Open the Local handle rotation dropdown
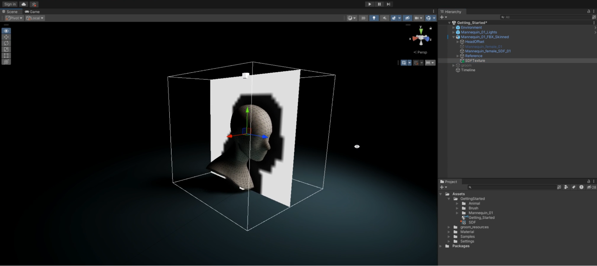 [35, 18]
